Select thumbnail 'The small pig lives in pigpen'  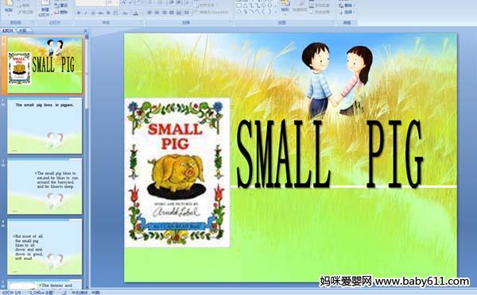[x=45, y=125]
